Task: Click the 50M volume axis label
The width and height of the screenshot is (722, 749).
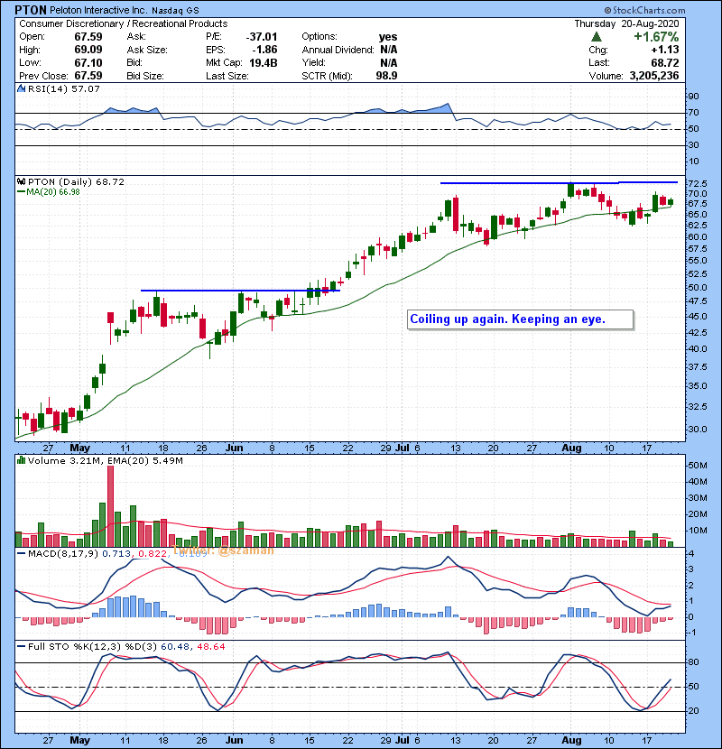Action: point(698,466)
